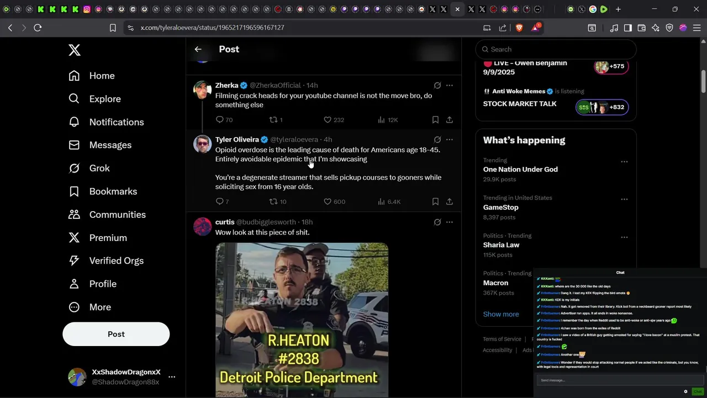Open Leo AI sparkle icon in toolbar

pos(656,28)
